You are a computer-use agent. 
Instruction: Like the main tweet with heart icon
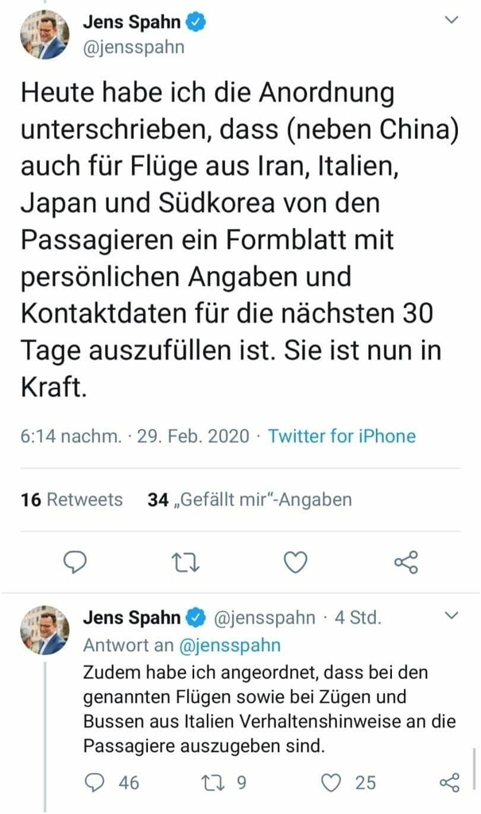click(296, 563)
